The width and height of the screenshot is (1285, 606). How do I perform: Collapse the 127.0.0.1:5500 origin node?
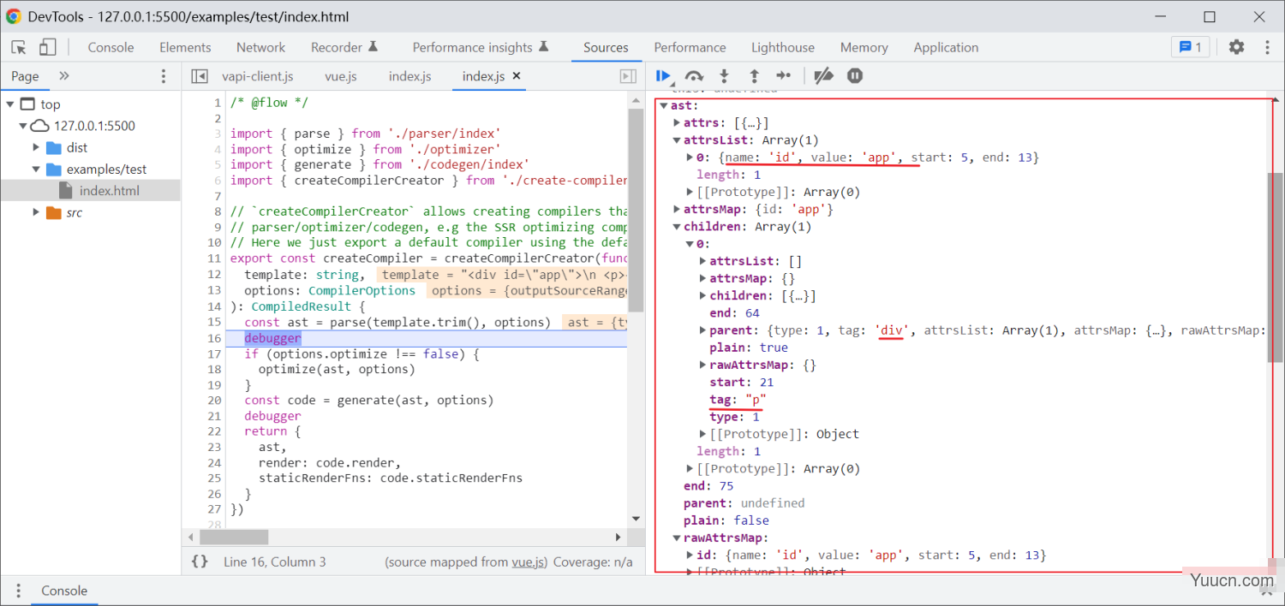24,126
